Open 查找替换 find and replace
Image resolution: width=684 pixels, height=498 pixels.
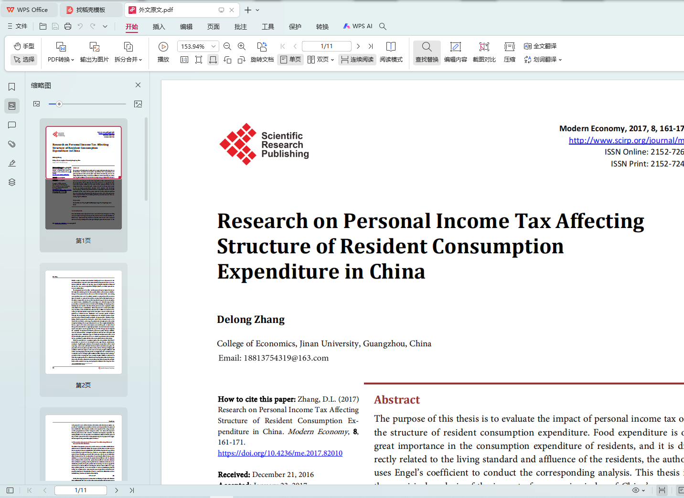click(x=427, y=52)
